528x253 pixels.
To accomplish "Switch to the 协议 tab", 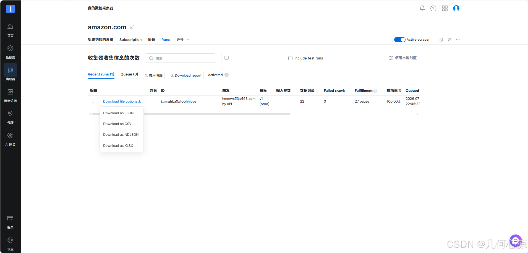I will pyautogui.click(x=151, y=40).
